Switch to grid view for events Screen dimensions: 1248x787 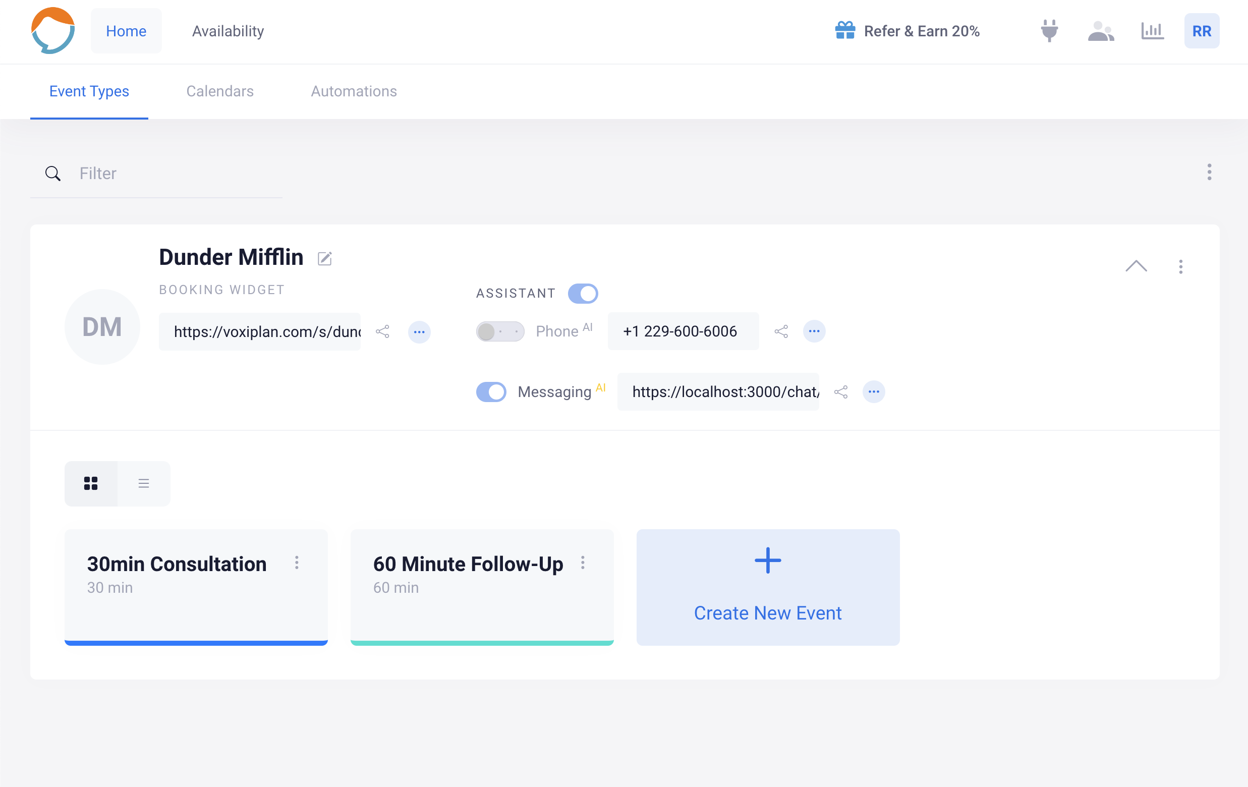(x=91, y=483)
